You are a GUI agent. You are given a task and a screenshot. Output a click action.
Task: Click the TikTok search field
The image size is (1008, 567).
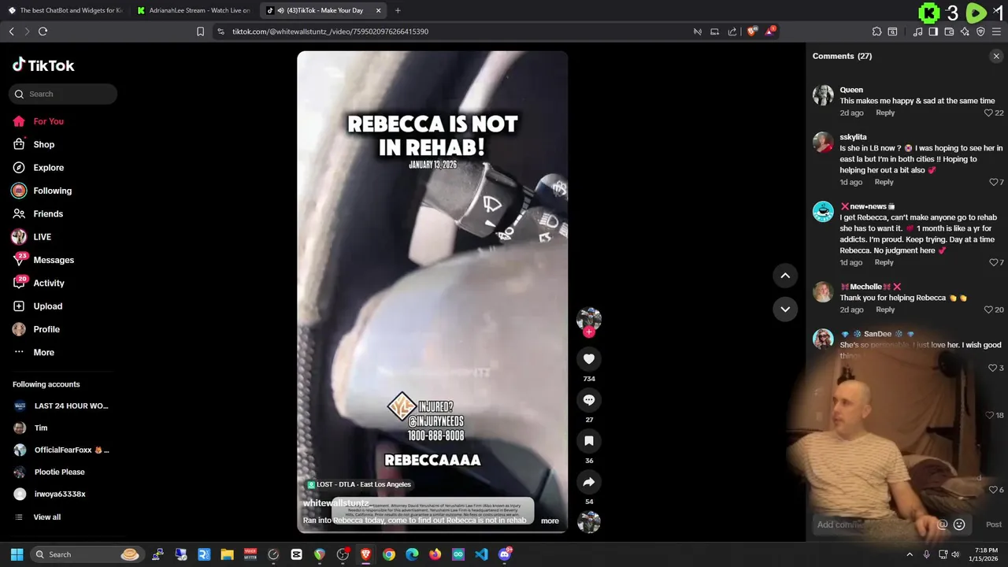(x=63, y=94)
